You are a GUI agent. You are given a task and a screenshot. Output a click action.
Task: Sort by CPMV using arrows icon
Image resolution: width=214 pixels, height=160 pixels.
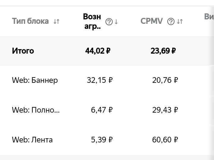tap(180, 21)
